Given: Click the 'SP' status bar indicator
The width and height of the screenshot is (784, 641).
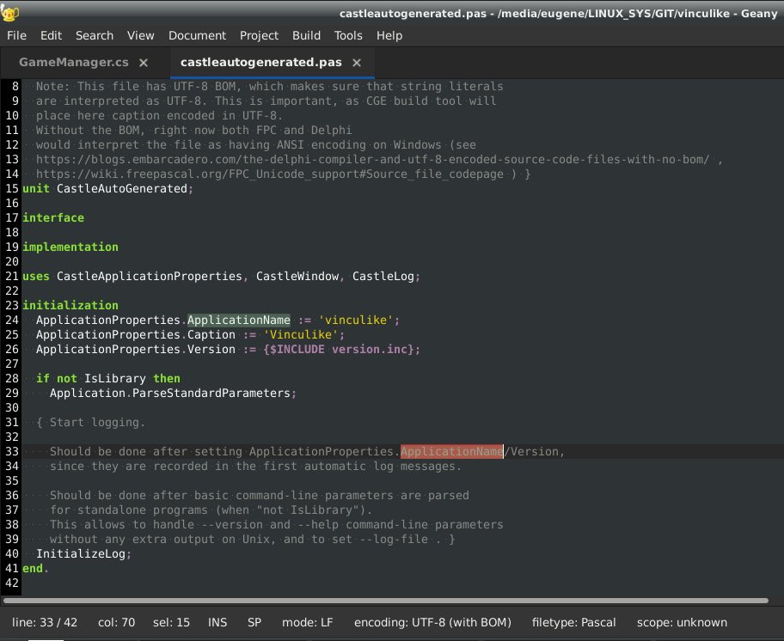Looking at the screenshot, I should [254, 622].
